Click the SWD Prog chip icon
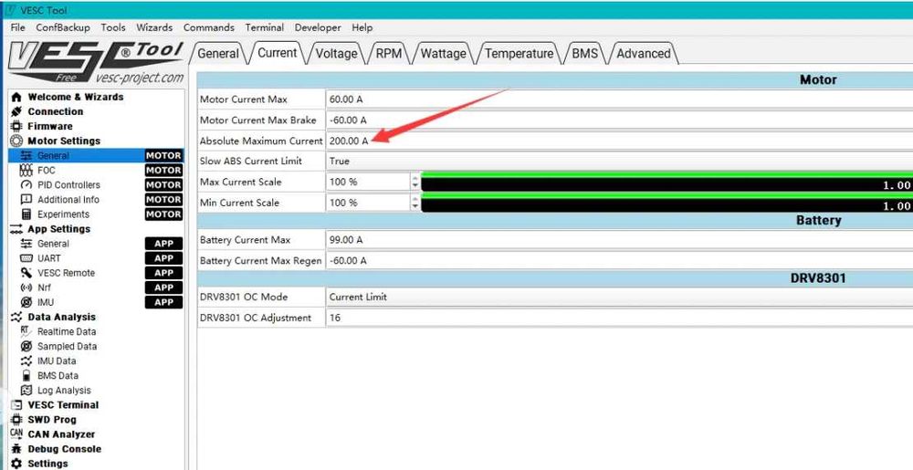 point(16,420)
